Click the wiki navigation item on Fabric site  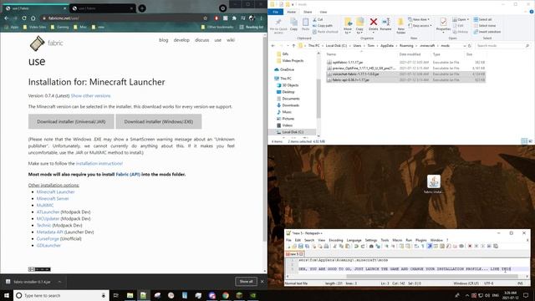point(231,40)
